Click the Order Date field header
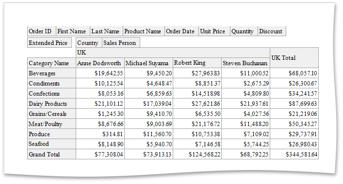Viewport: 343px width, 184px height. (x=181, y=31)
